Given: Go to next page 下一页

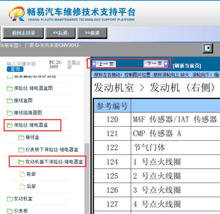Looking at the screenshot, I should click(156, 64).
